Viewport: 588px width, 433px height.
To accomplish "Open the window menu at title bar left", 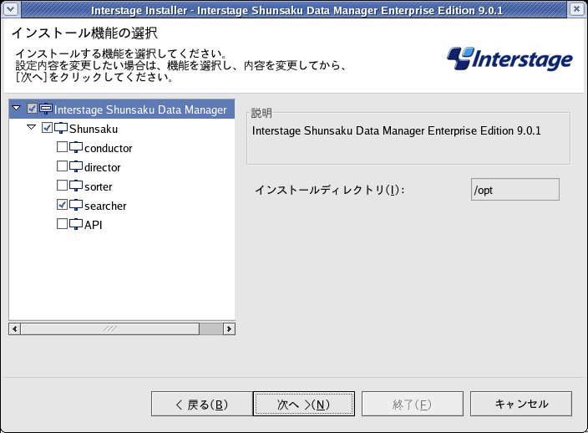I will pyautogui.click(x=11, y=9).
